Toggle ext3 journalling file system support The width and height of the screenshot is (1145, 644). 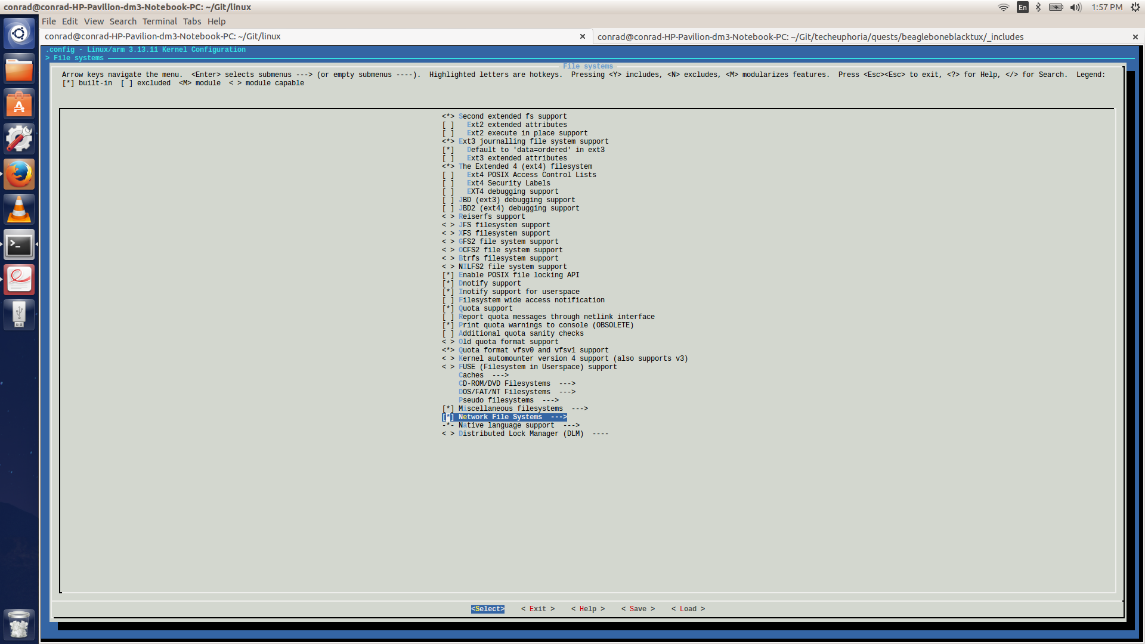tap(447, 141)
